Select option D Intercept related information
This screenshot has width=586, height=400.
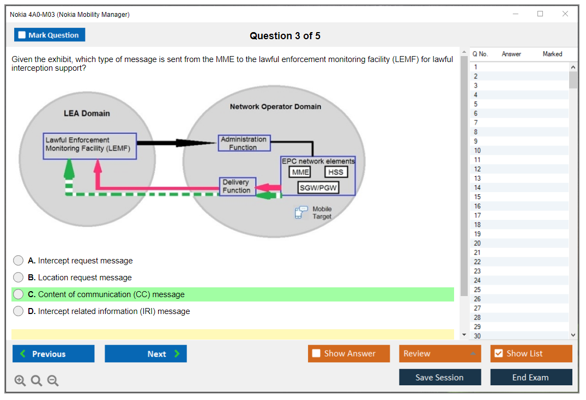19,311
